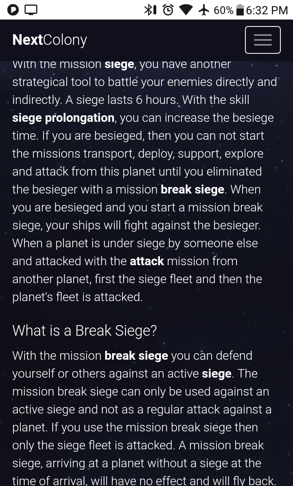Tap the 60% battery percentage text
Viewport: 293px width, 486px height.
[x=223, y=10]
